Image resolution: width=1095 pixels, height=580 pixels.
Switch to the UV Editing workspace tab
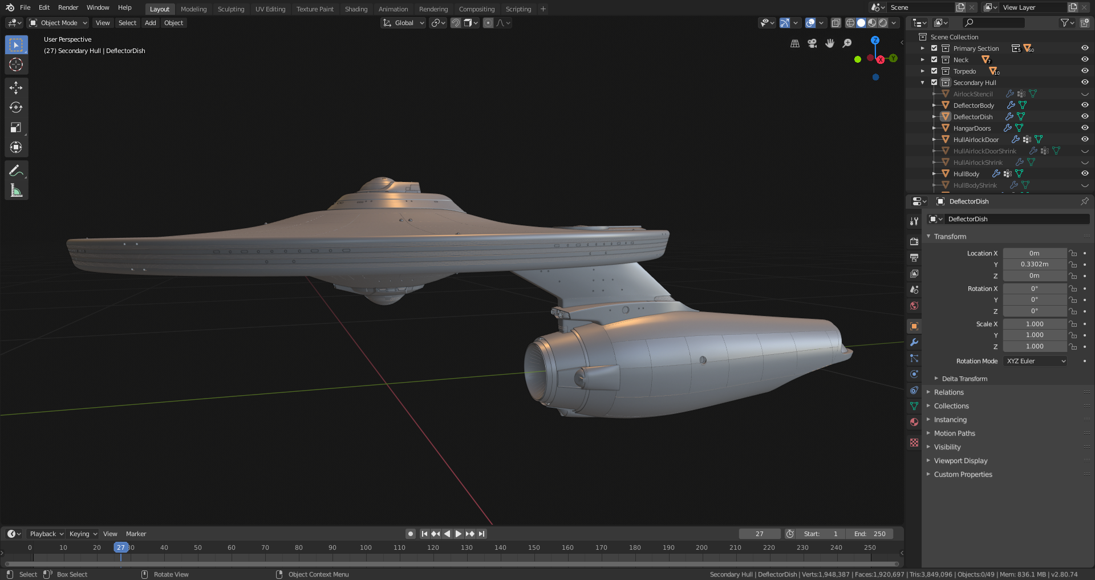click(270, 9)
